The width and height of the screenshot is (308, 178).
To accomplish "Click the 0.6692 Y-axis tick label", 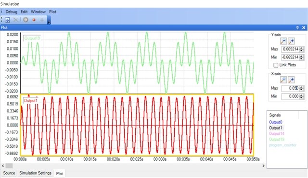I will (x=13, y=97).
